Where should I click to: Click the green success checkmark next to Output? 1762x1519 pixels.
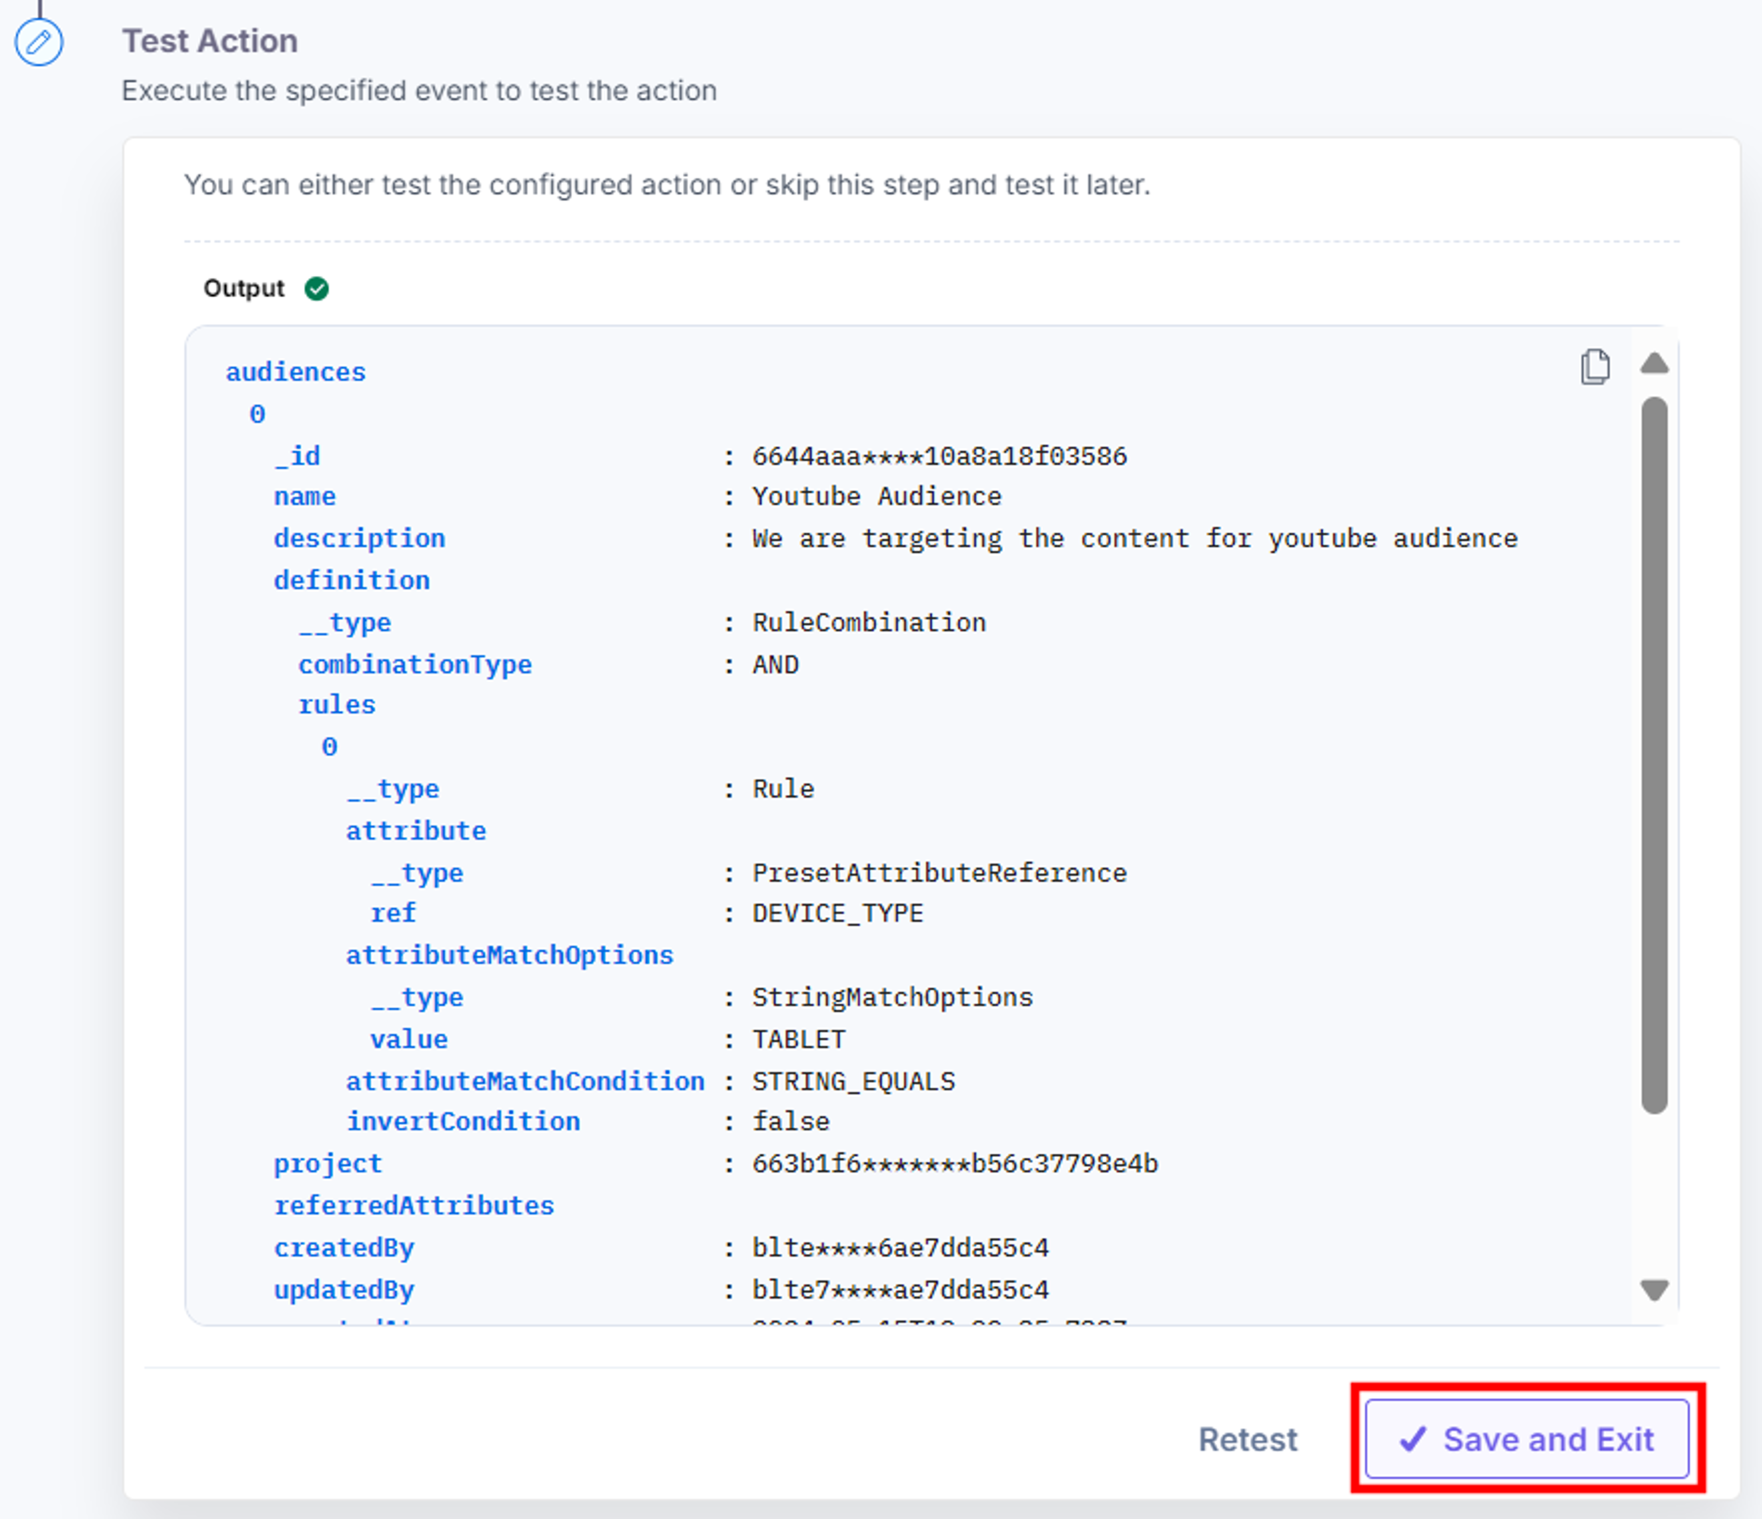[x=316, y=289]
